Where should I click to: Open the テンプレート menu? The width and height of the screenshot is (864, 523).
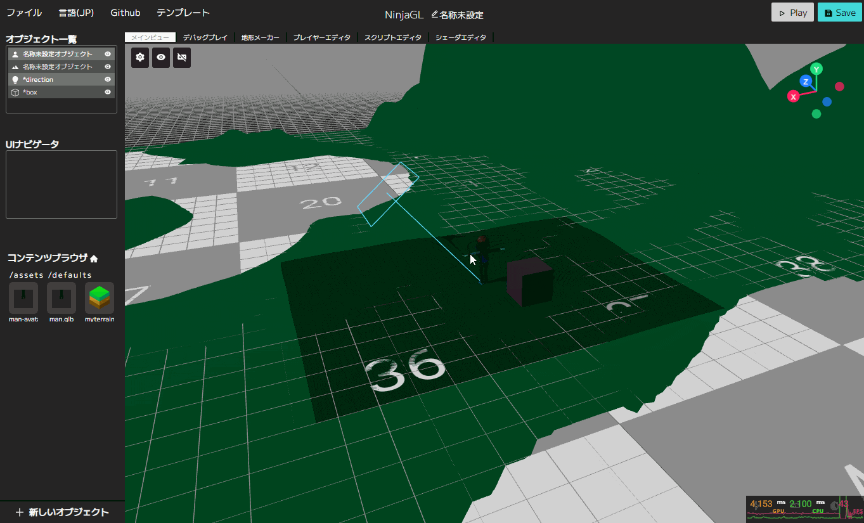point(183,12)
